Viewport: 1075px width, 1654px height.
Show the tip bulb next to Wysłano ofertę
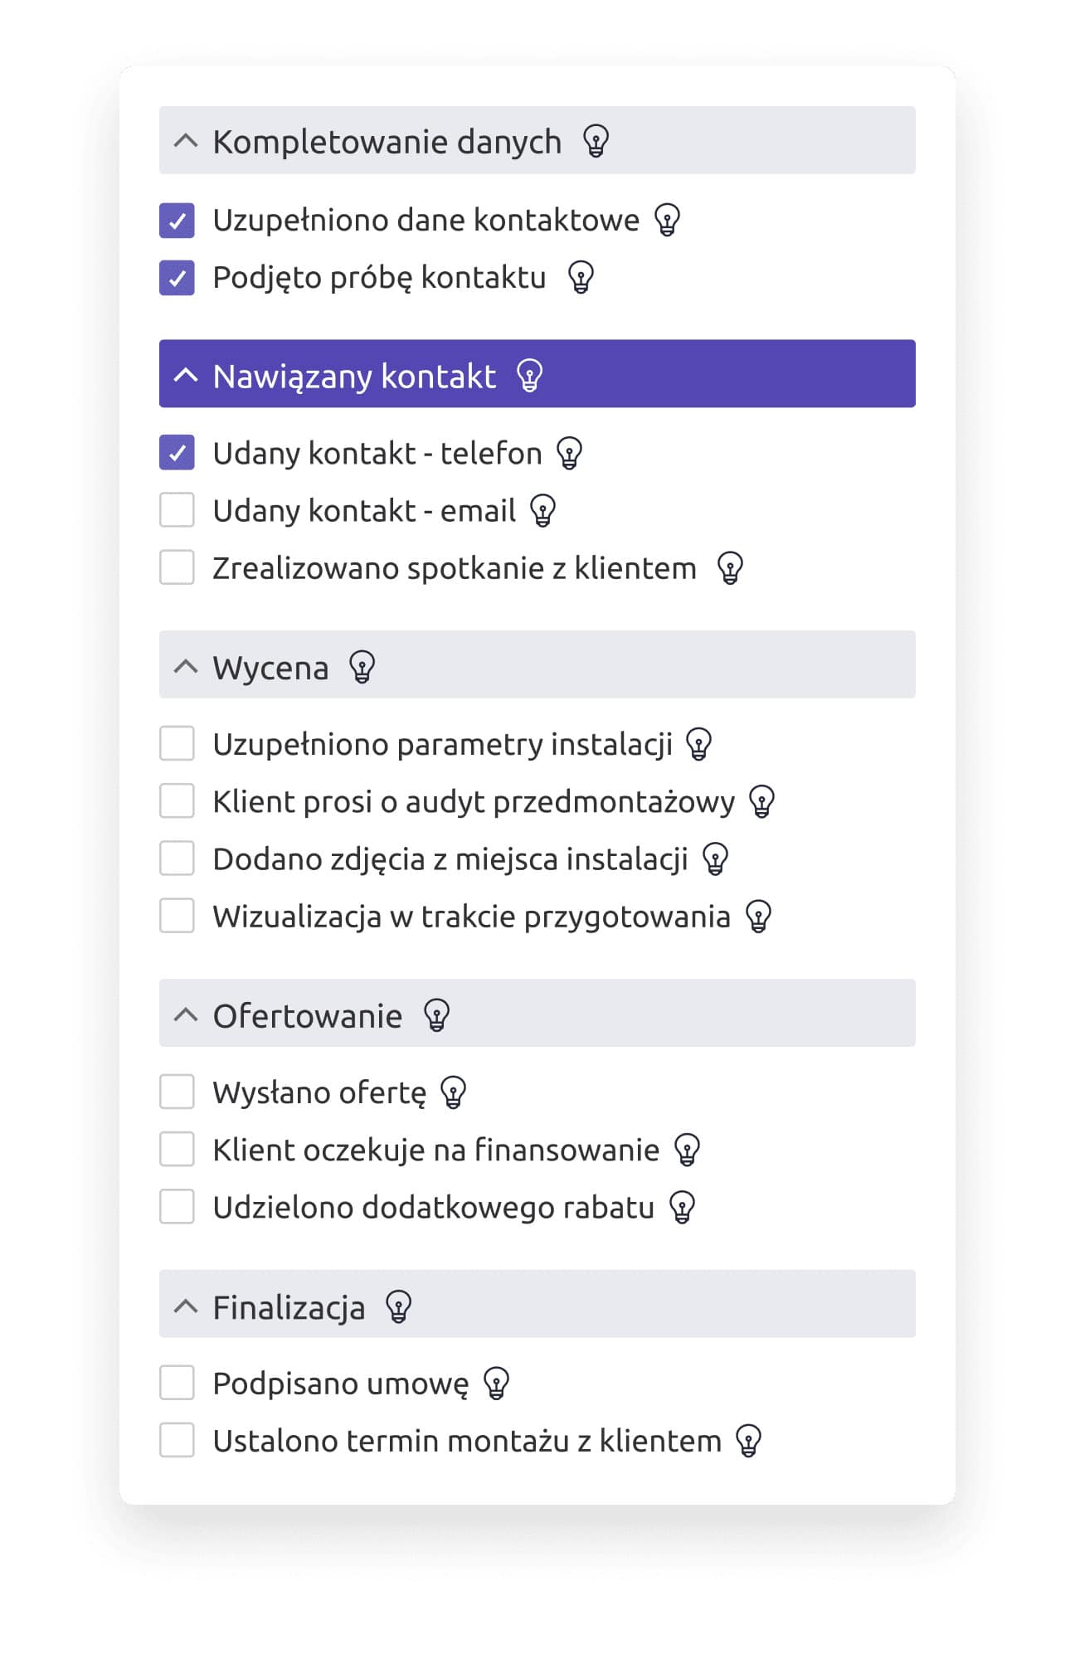click(453, 1092)
